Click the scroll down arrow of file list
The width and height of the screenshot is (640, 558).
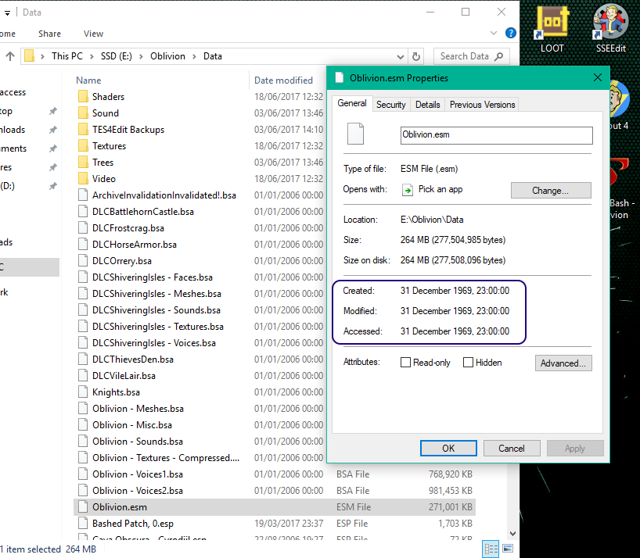click(513, 534)
